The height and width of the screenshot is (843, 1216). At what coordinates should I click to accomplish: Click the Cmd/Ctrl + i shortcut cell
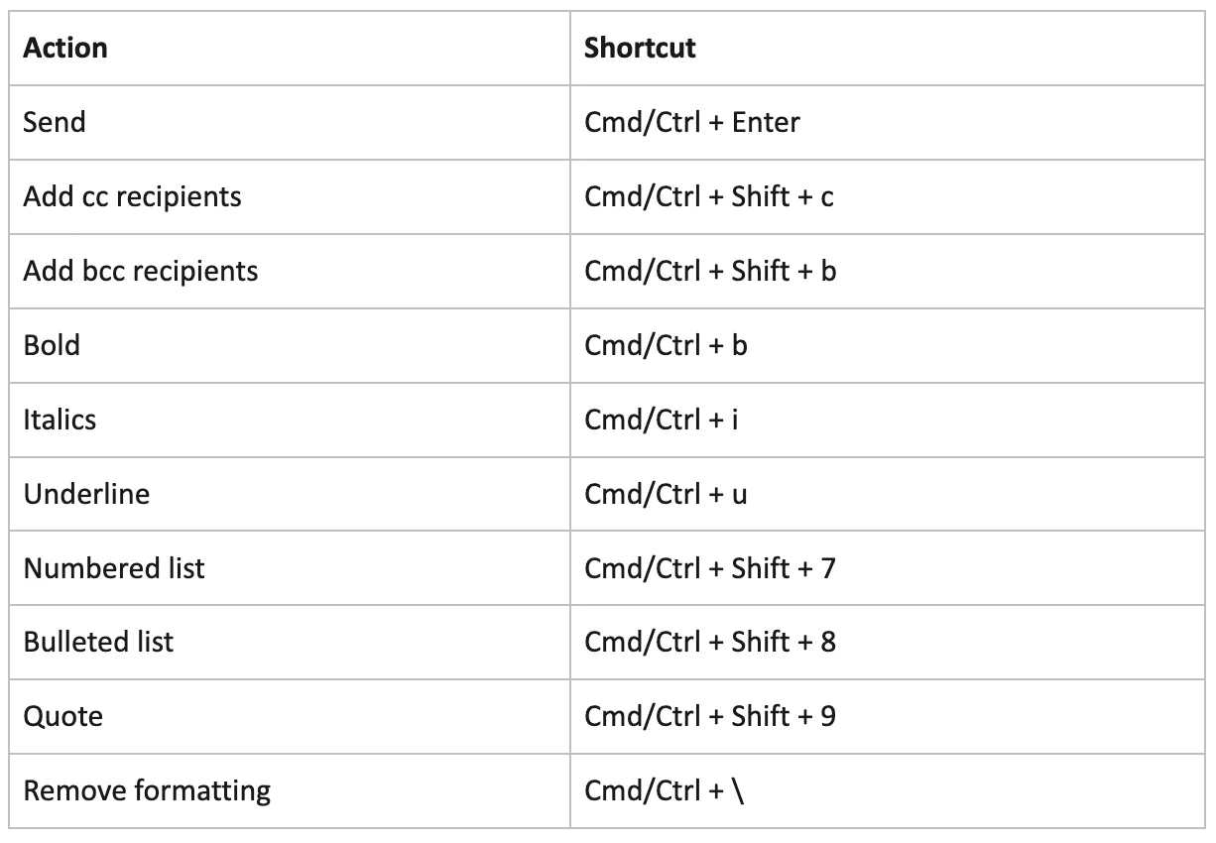pos(661,420)
